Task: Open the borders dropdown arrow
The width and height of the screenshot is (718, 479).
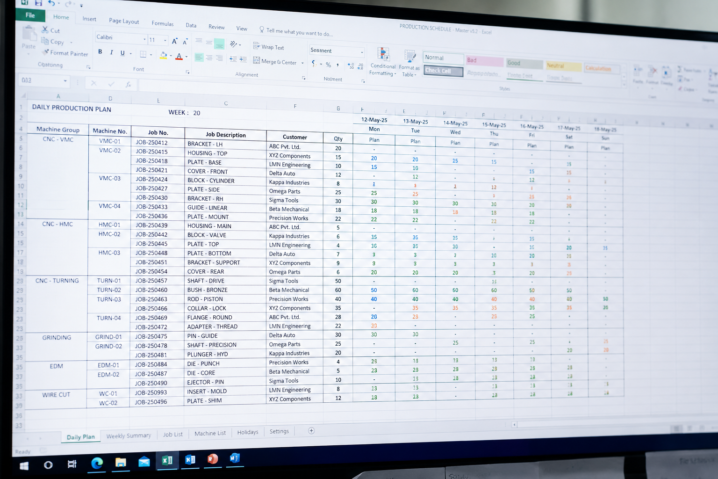Action: (x=151, y=55)
